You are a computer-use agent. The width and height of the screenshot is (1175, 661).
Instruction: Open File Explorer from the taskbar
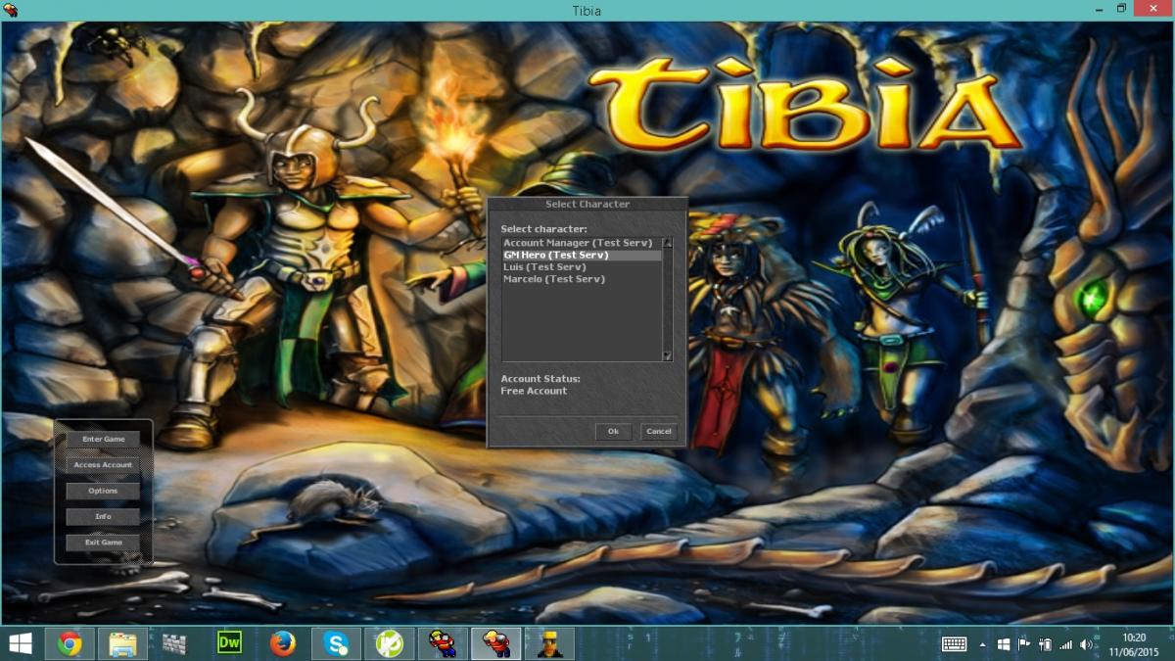click(x=122, y=643)
